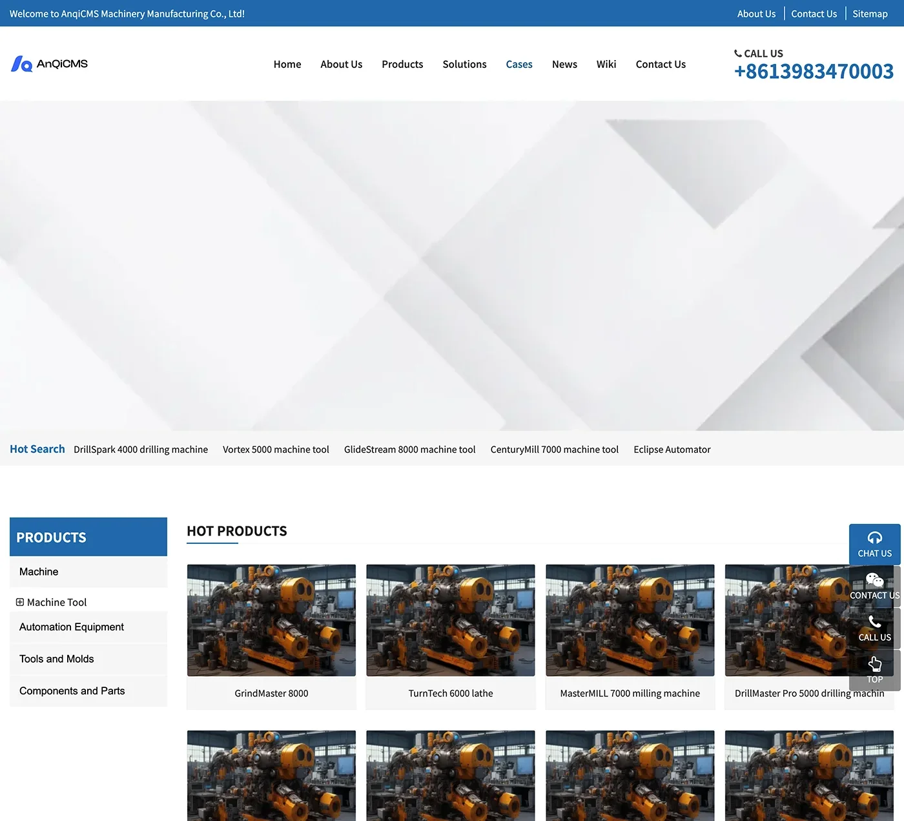Screen dimensions: 904x821
Task: Open About Us in main navigation
Action: coord(342,64)
